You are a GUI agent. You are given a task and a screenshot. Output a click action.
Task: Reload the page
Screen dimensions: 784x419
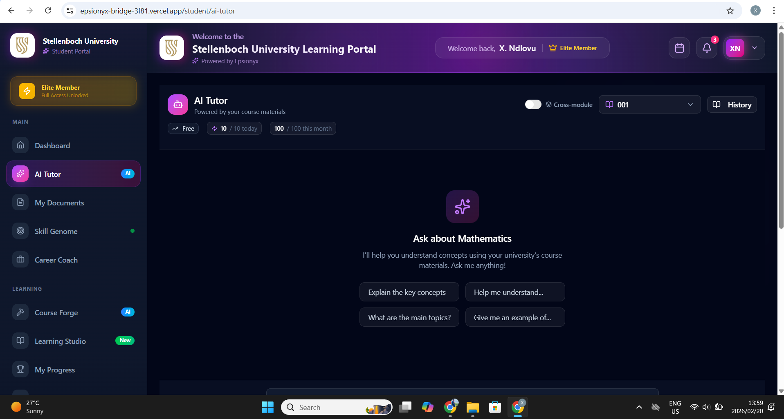48,11
